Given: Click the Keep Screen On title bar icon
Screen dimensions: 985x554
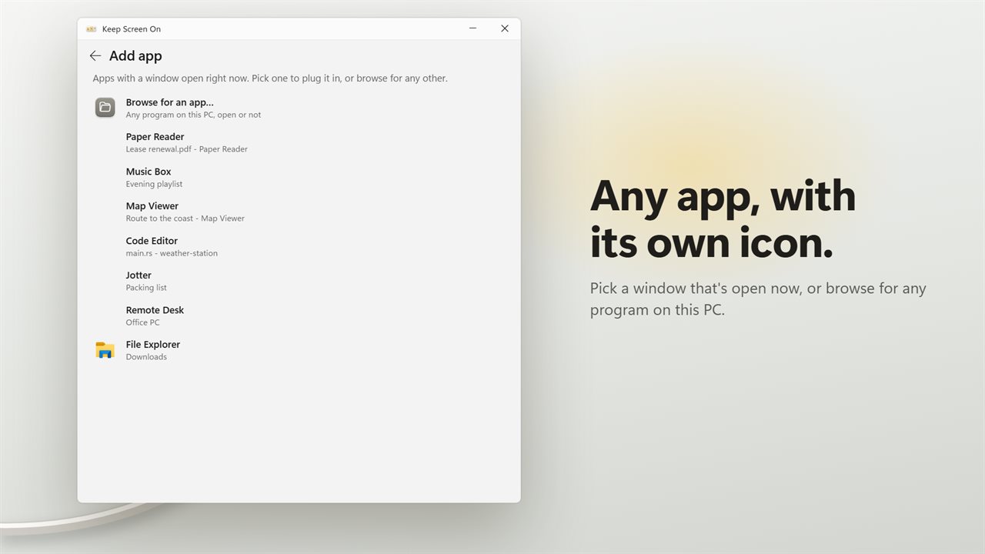Looking at the screenshot, I should coord(92,29).
